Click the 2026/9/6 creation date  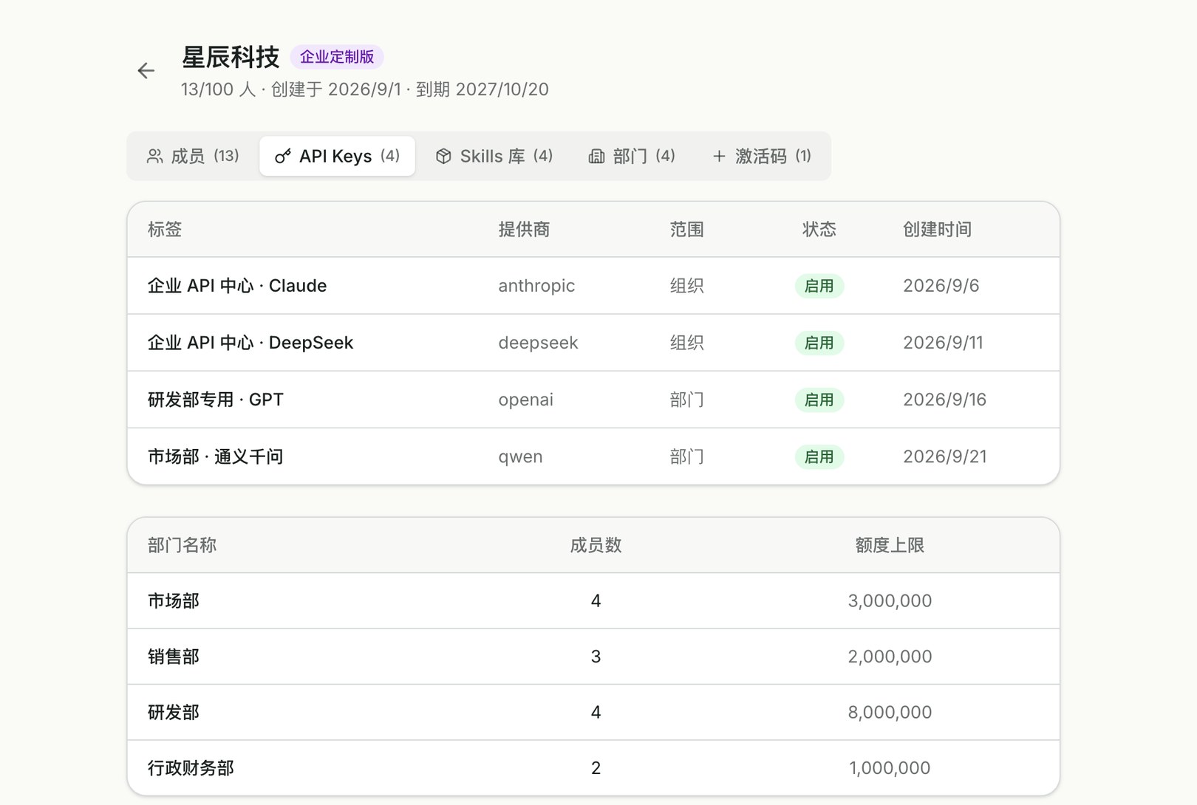click(941, 286)
